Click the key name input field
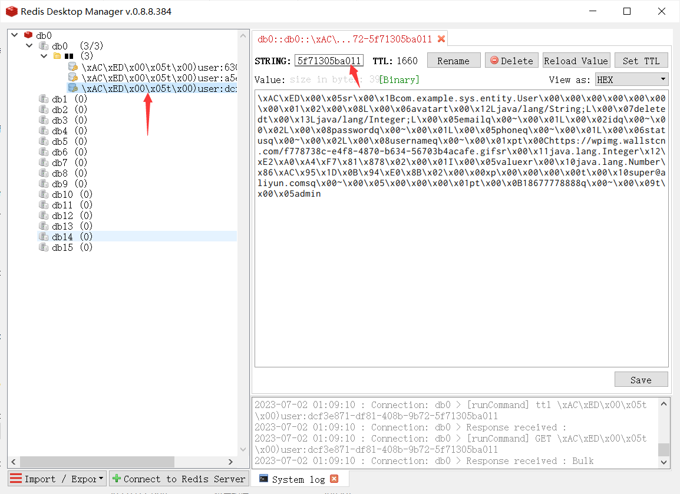680x494 pixels. pyautogui.click(x=329, y=61)
